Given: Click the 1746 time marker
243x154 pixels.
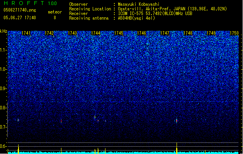Looking at the screenshot, I should pos(142,33).
